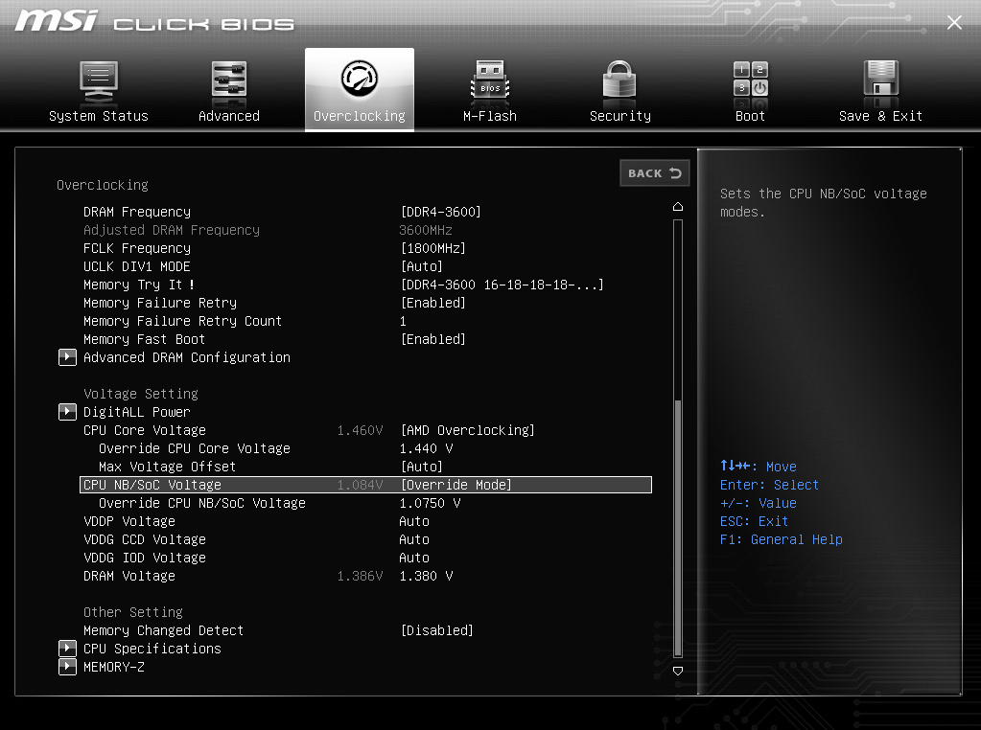
Task: Open the Boot keypad icon
Action: click(750, 80)
